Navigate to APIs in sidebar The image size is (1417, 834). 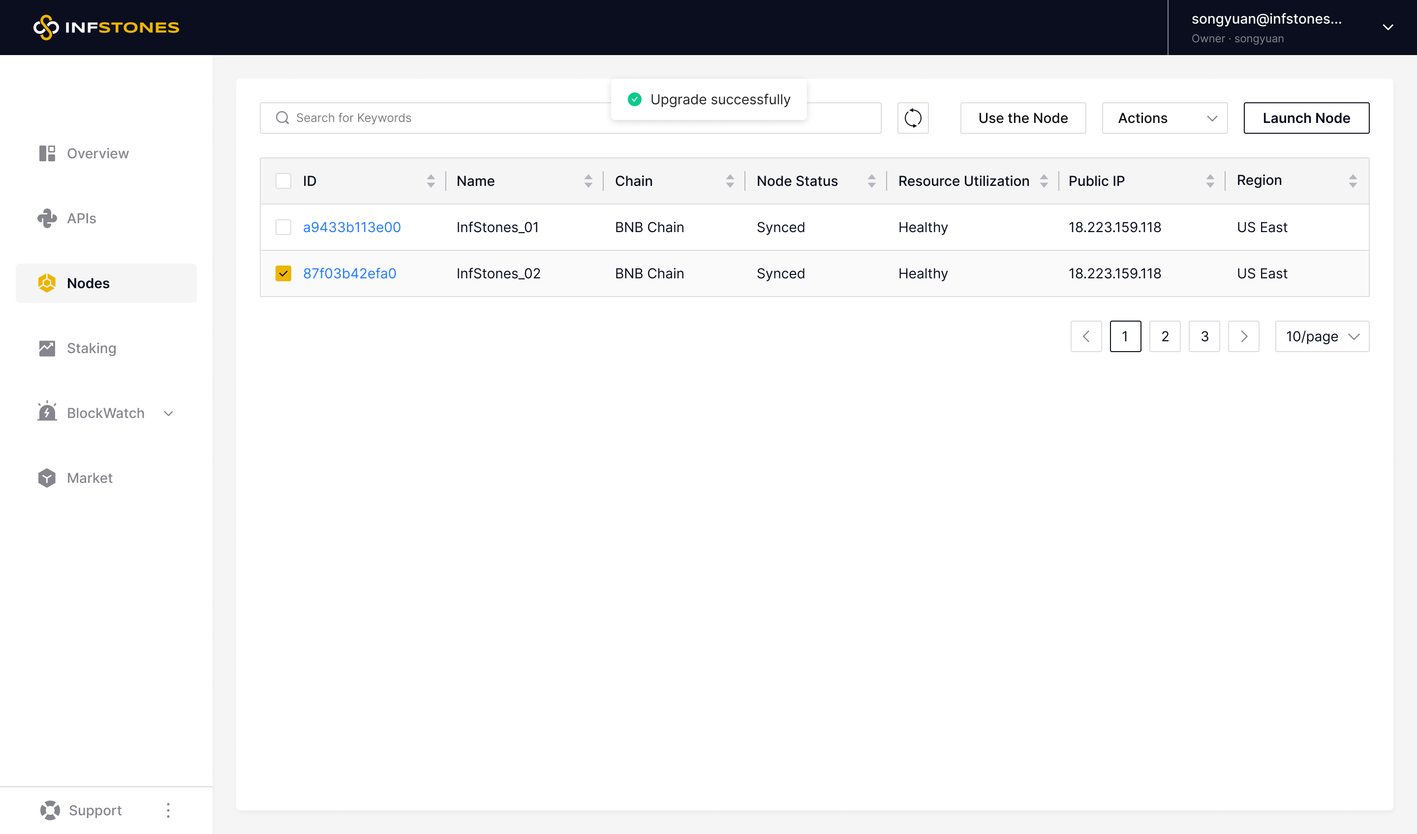82,218
